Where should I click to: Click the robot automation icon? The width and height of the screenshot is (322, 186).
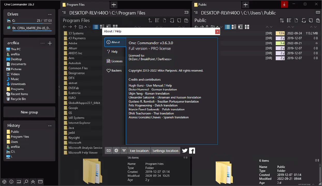click(x=33, y=182)
